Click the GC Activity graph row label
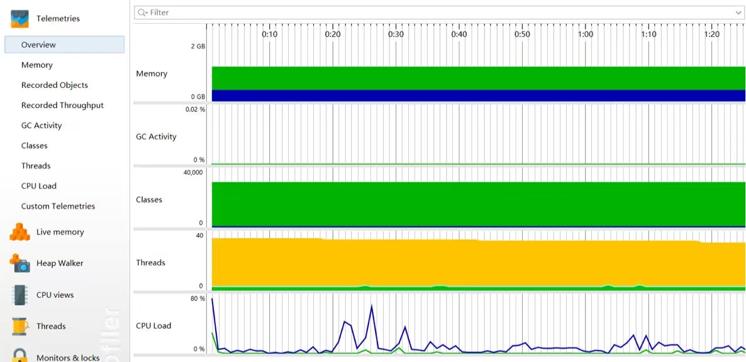 coord(156,137)
